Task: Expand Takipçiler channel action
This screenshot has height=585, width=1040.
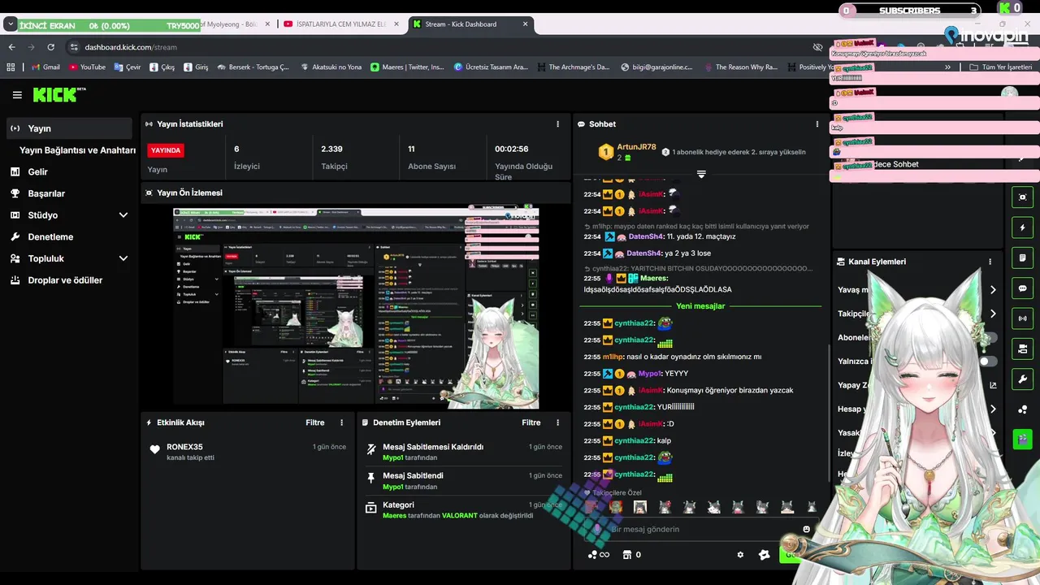Action: tap(993, 314)
